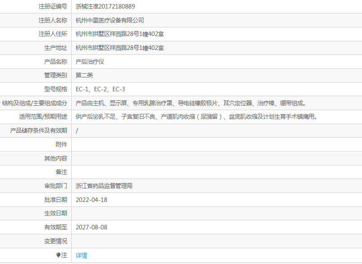
Task: Click the lightbulb icon beside 注
Action: click(x=58, y=255)
